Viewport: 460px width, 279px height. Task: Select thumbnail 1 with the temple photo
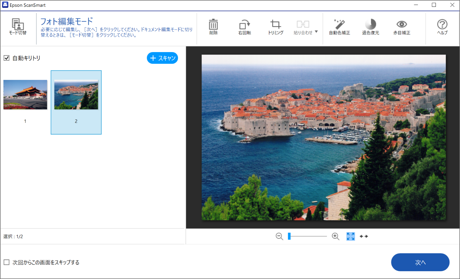(25, 95)
